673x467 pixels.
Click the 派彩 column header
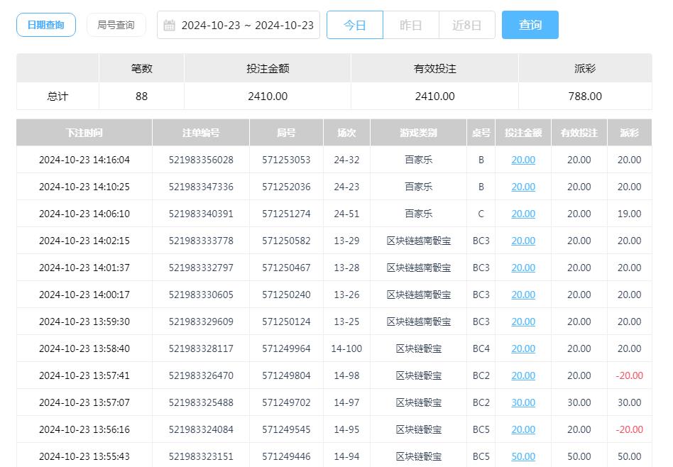point(629,133)
